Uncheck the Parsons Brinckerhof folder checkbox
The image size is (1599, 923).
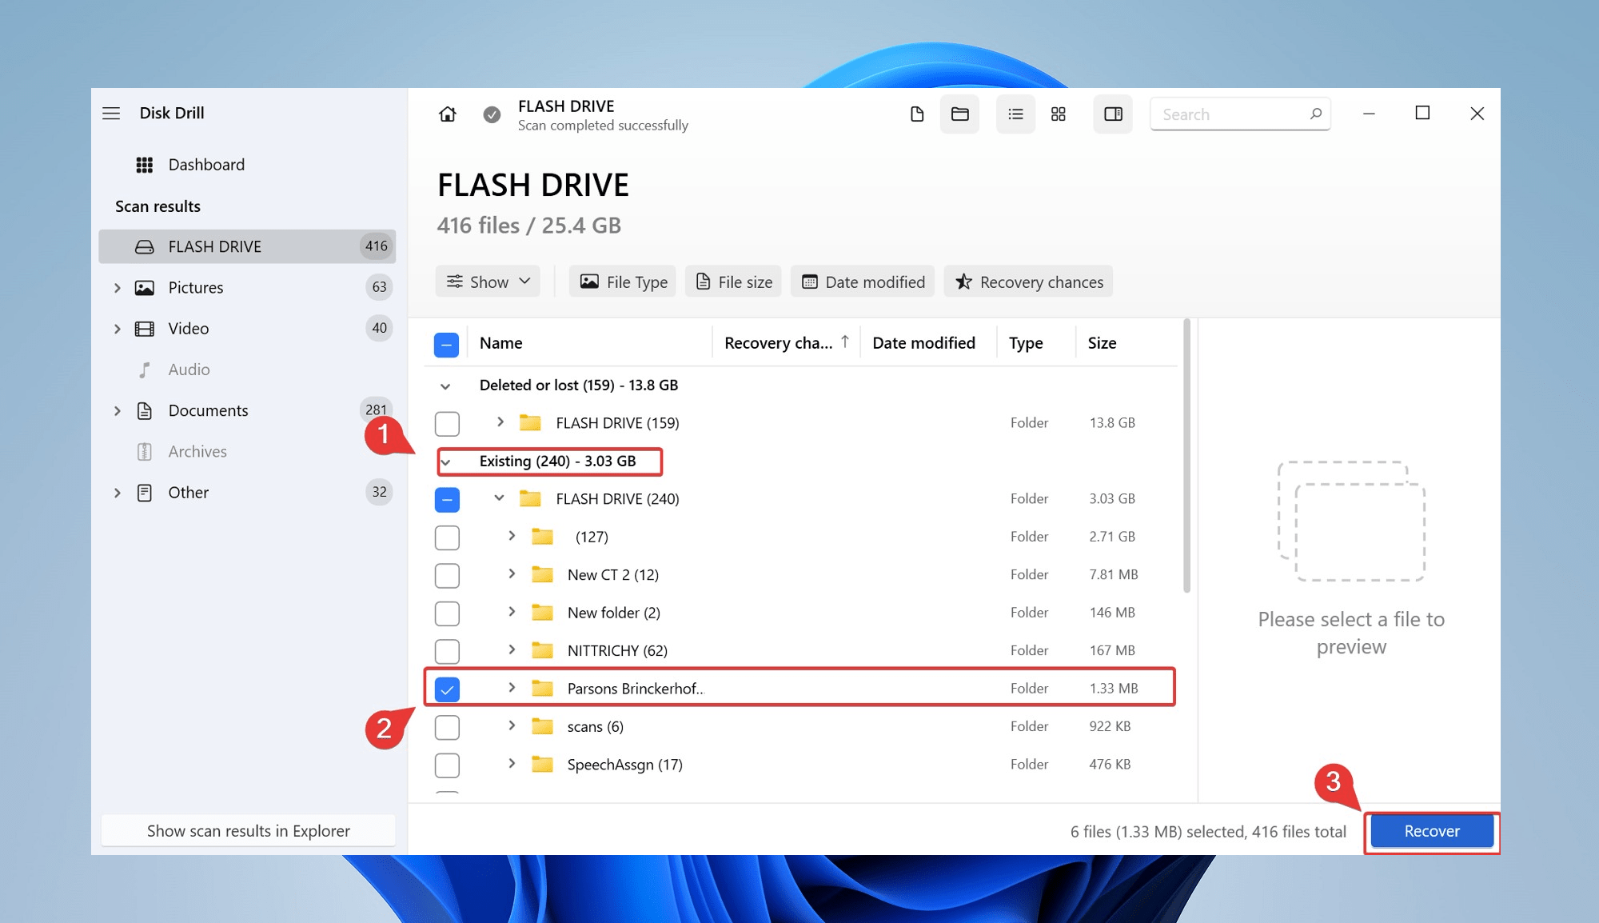click(x=447, y=689)
